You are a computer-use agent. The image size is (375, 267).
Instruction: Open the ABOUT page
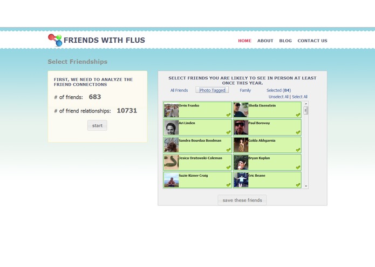tap(265, 41)
